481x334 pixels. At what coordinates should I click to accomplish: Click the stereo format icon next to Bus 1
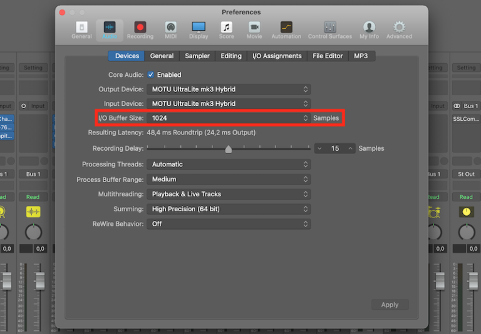(457, 106)
